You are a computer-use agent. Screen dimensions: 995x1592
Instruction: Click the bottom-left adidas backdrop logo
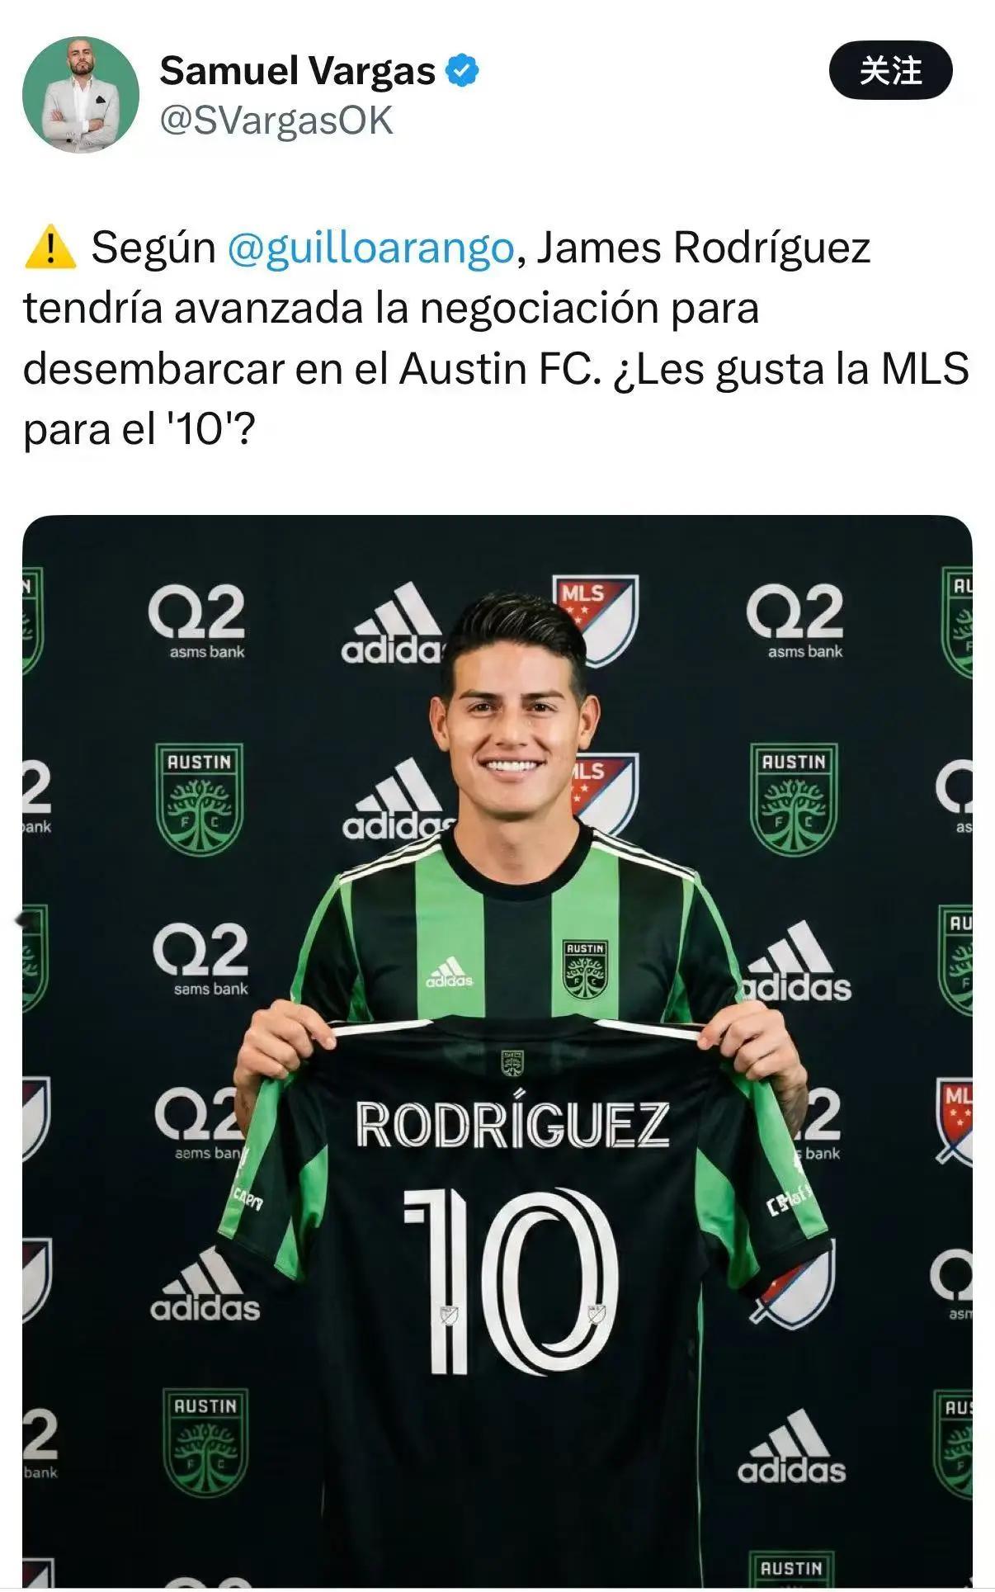[x=205, y=1286]
